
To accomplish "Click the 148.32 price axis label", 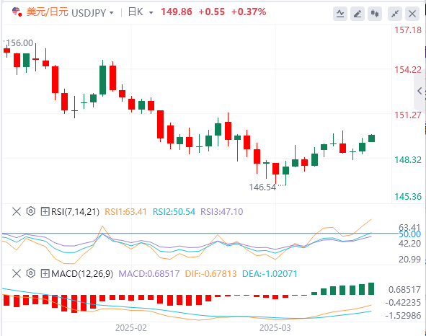I will tap(408, 159).
